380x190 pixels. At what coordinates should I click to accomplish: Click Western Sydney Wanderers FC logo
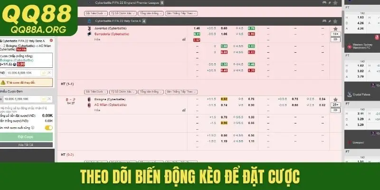[349, 47]
